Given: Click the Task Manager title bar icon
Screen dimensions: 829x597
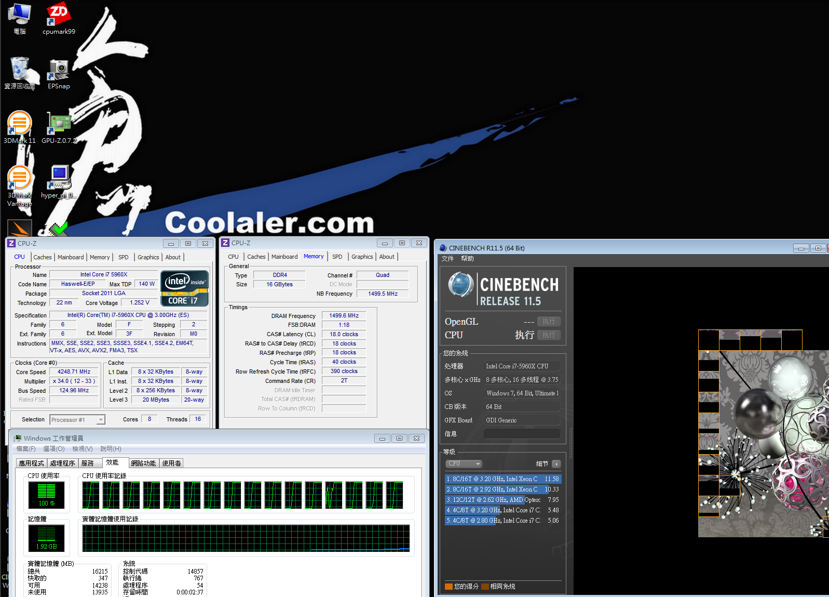Looking at the screenshot, I should click(x=18, y=438).
